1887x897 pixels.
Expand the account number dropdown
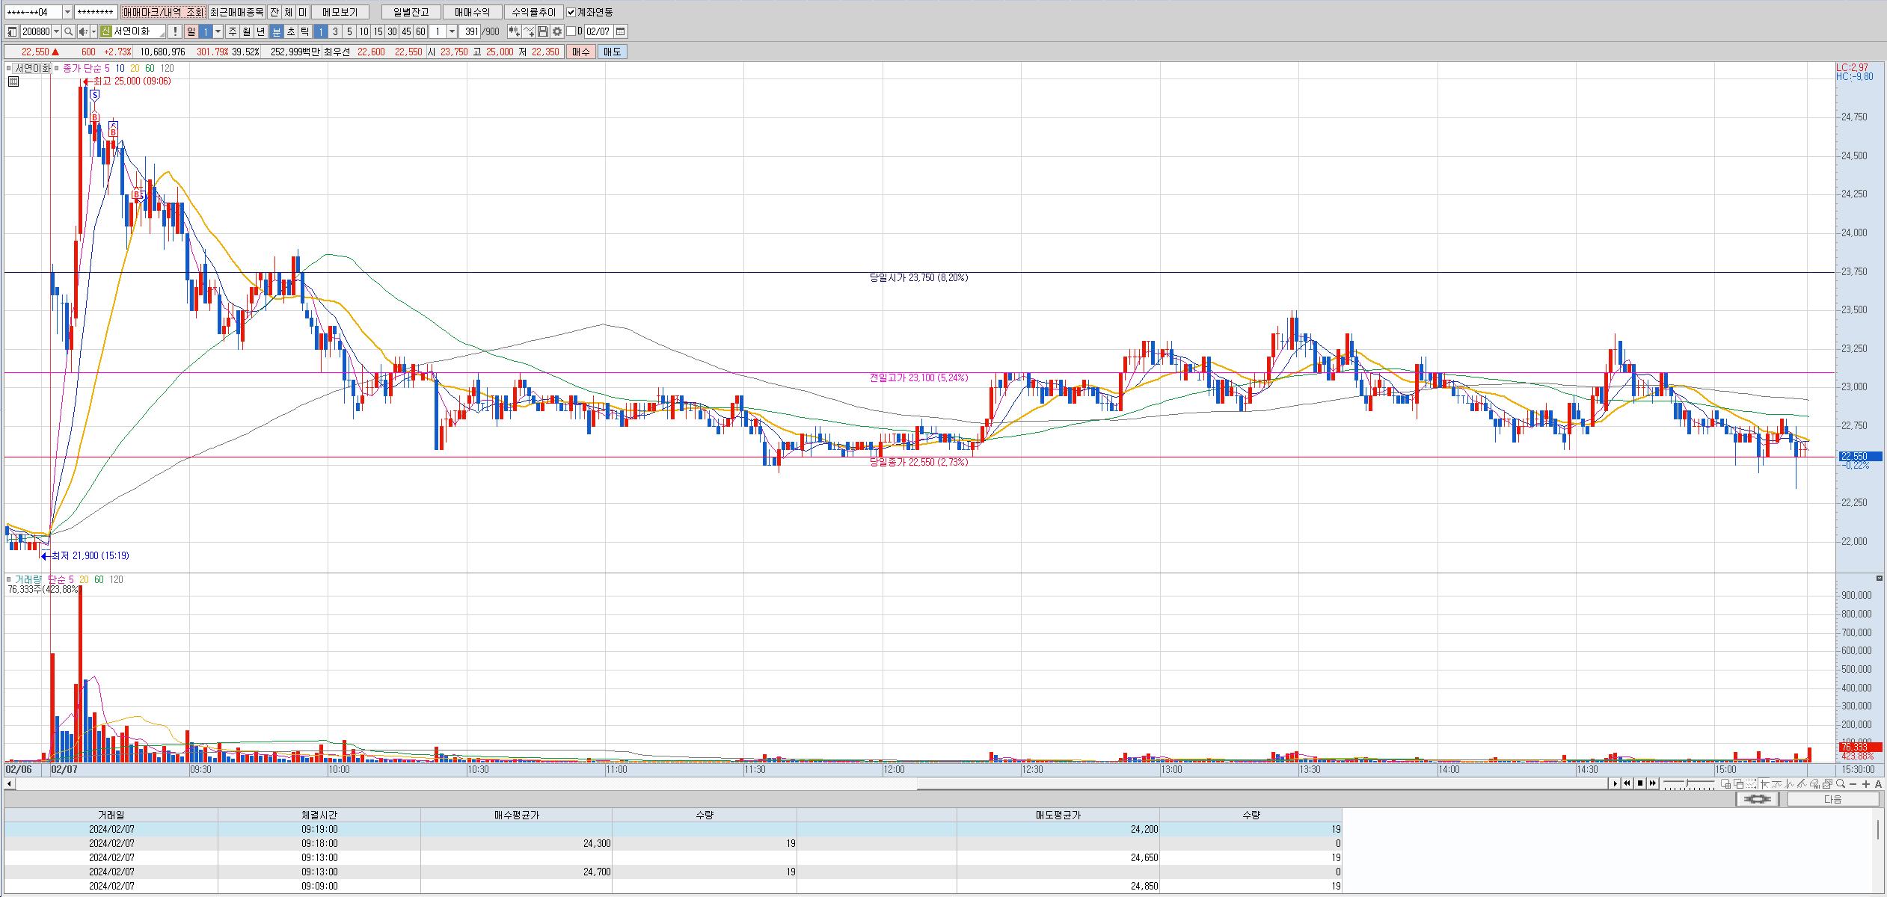point(67,12)
